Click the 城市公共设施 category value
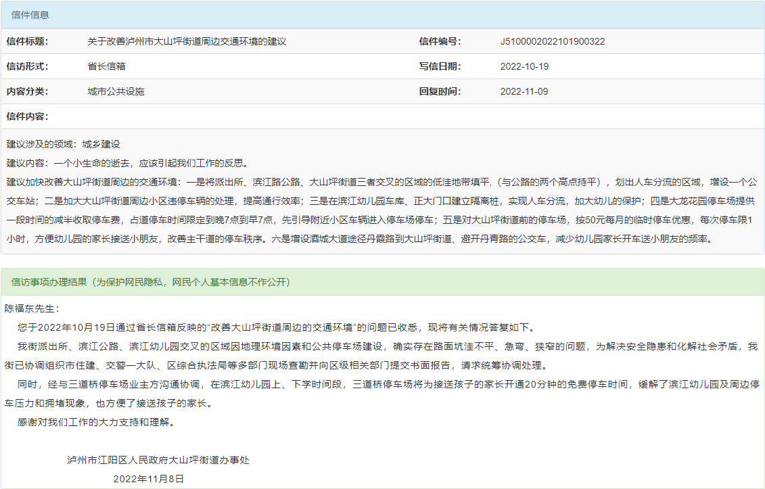 tap(116, 91)
